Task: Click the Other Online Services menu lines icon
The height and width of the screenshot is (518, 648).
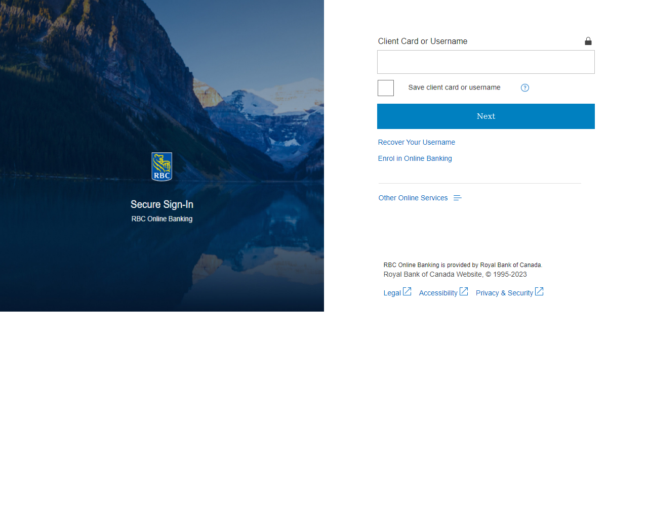Action: tap(458, 198)
